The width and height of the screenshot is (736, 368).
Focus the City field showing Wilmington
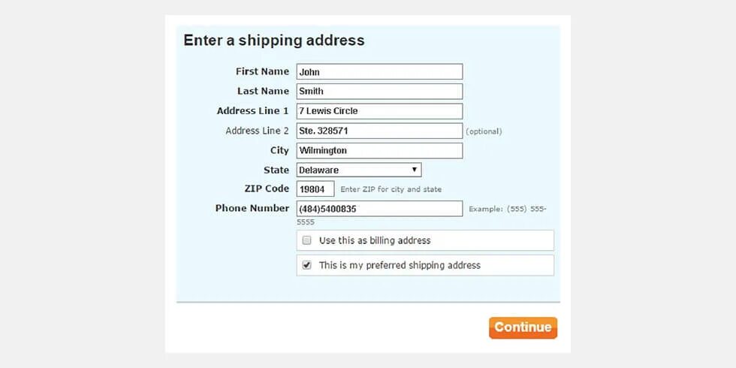379,151
